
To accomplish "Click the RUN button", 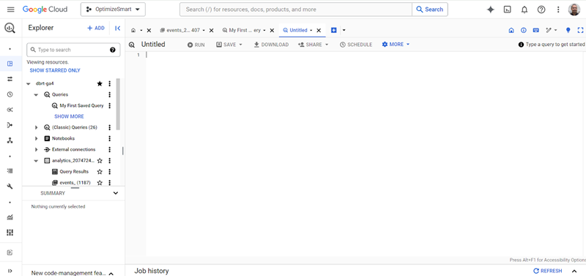I will pyautogui.click(x=196, y=45).
